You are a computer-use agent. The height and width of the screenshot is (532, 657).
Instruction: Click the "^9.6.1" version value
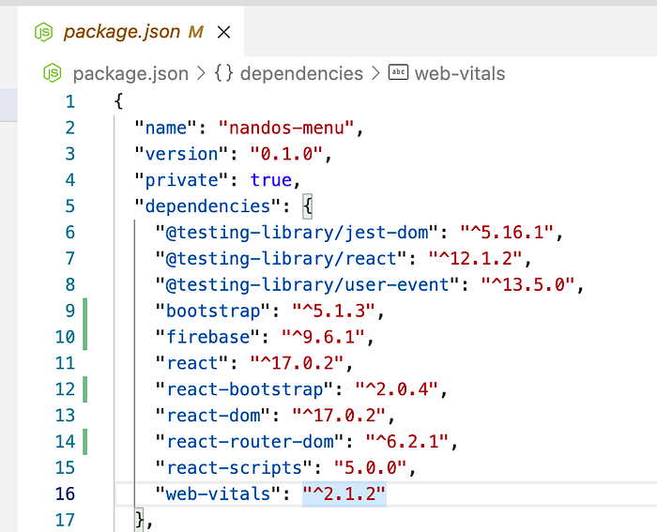click(323, 337)
